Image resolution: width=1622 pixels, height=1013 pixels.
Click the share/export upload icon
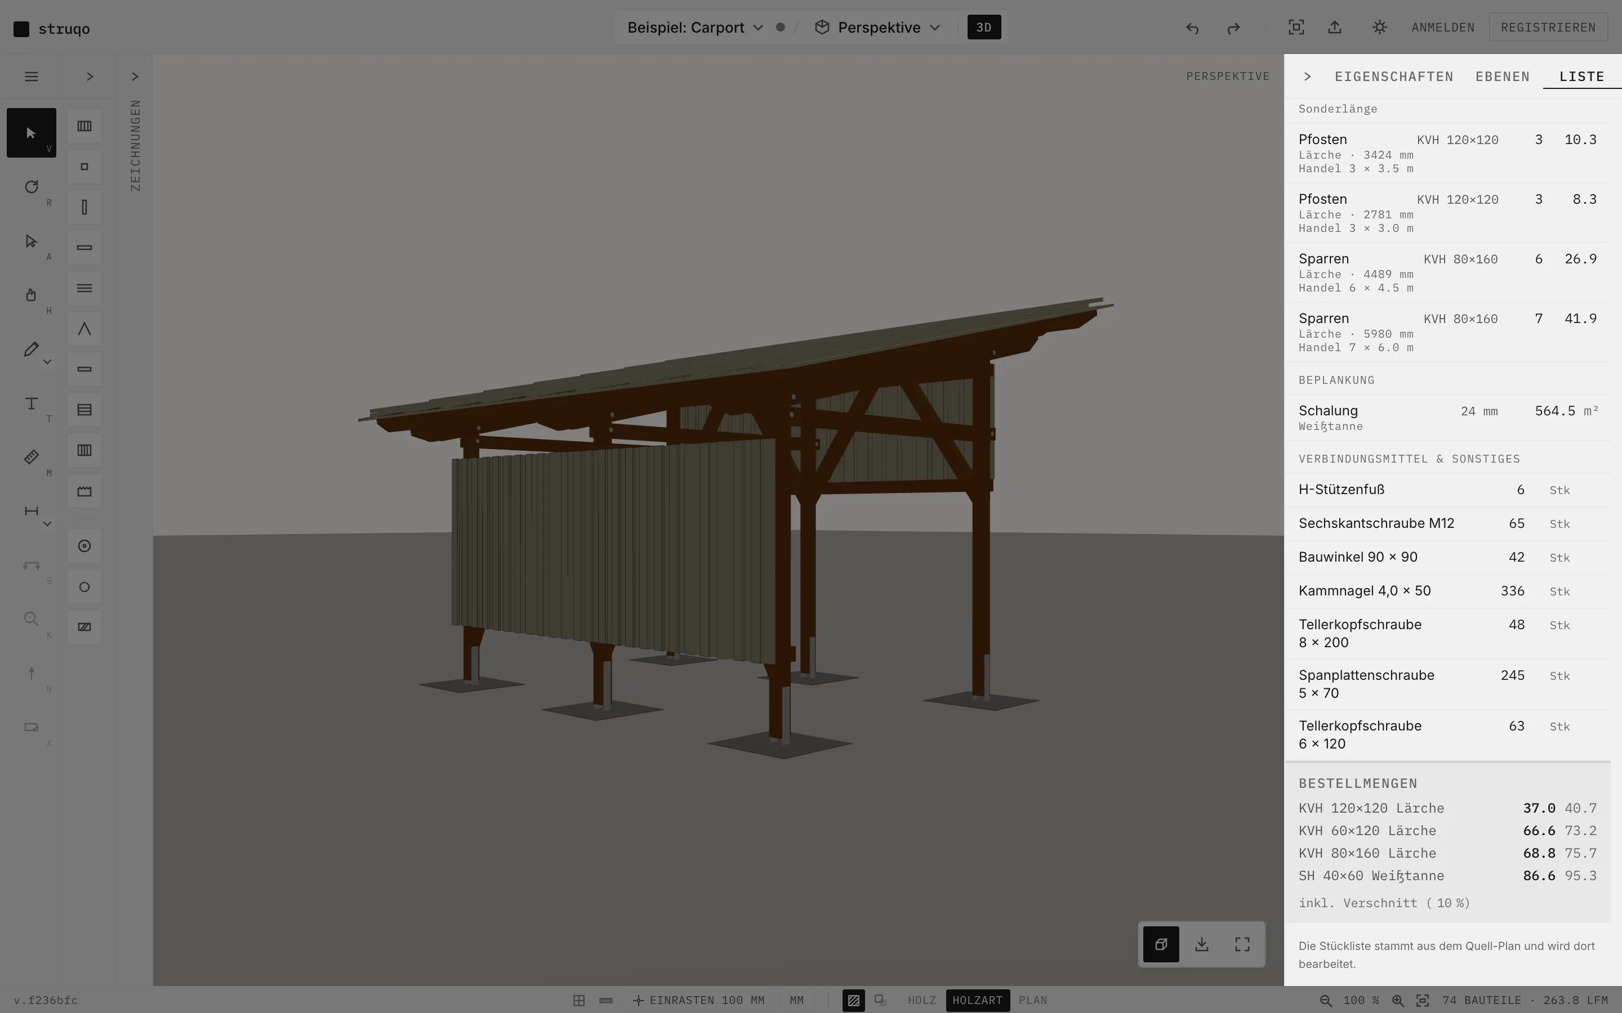click(x=1334, y=28)
